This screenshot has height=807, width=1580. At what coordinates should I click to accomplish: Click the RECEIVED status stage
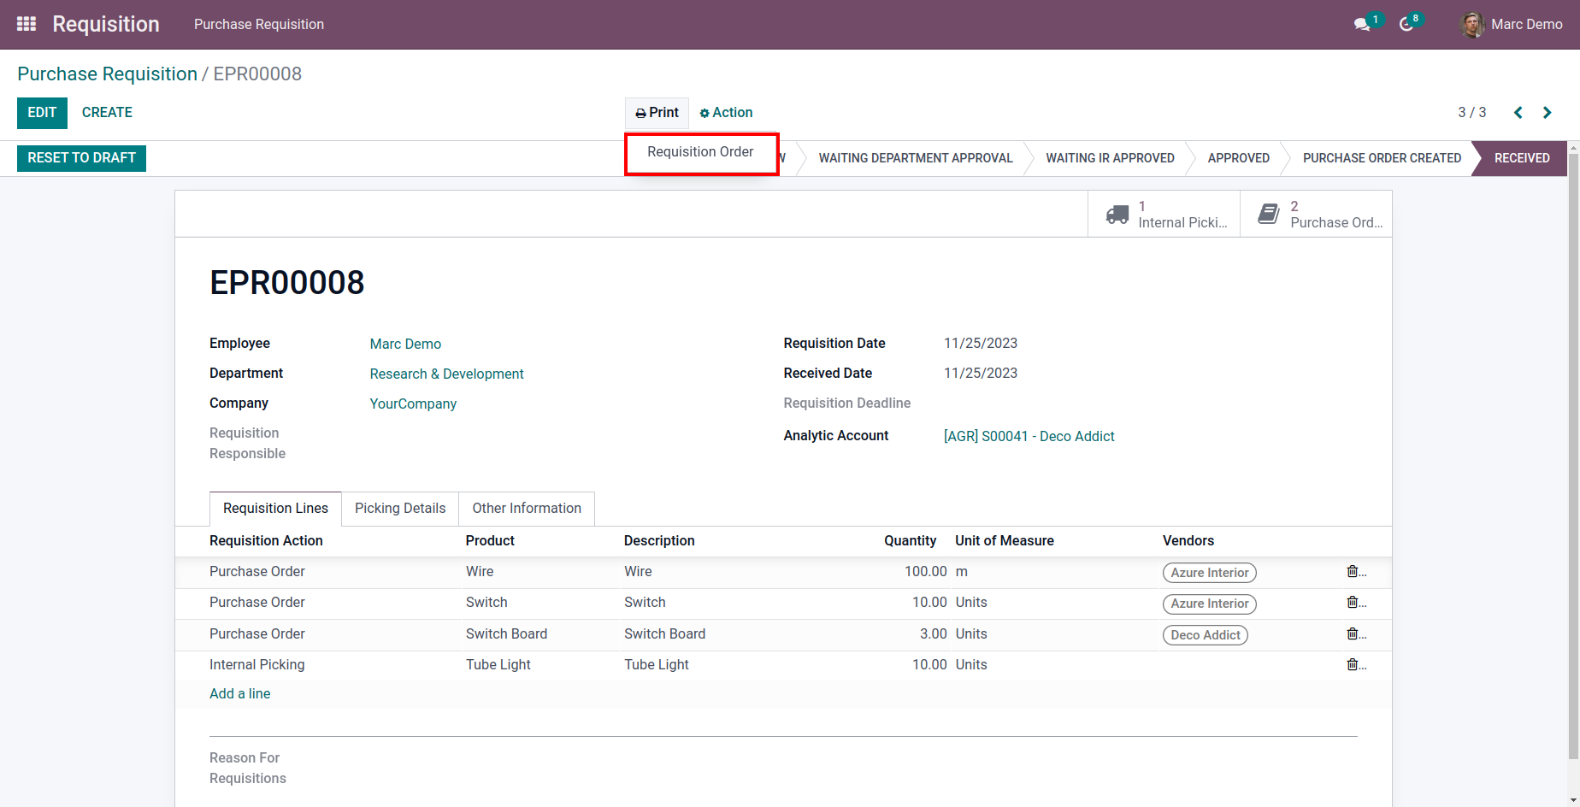(1522, 158)
